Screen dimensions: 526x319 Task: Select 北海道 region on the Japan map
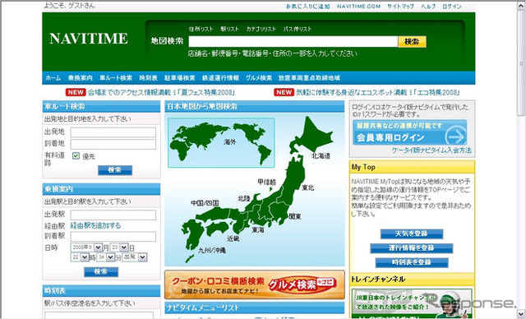pos(314,136)
